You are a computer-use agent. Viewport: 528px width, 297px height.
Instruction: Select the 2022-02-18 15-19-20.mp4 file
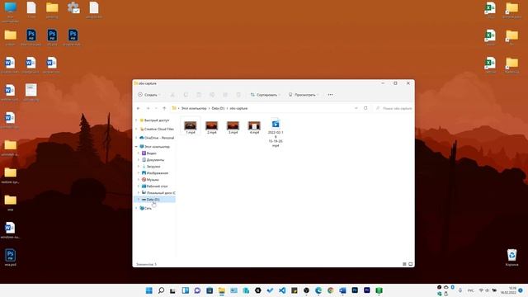[x=276, y=132]
